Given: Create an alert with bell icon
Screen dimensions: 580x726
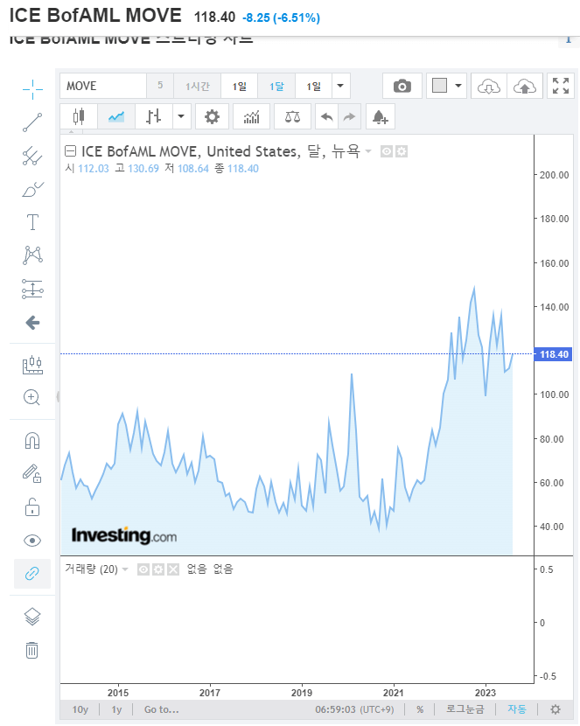Looking at the screenshot, I should click(380, 116).
